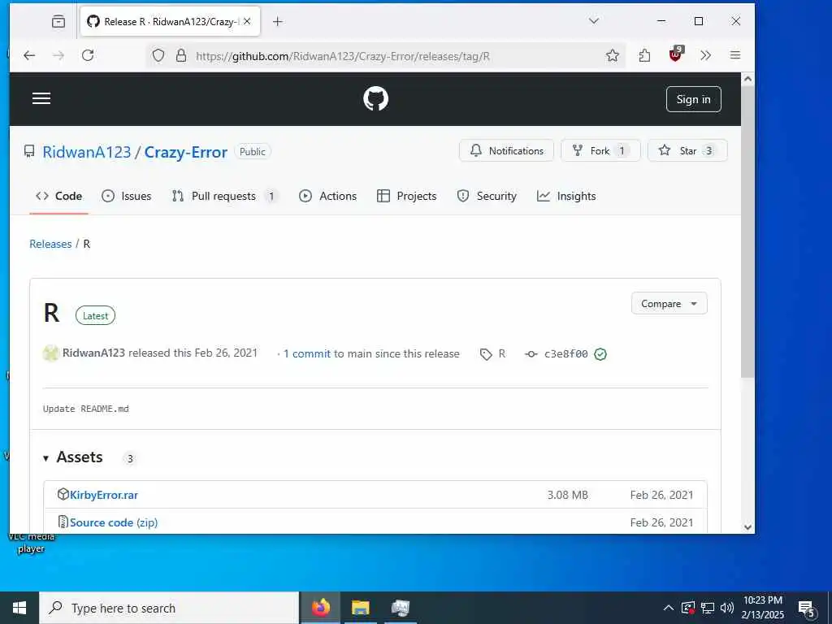
Task: Expand the Compare dropdown
Action: pos(669,304)
